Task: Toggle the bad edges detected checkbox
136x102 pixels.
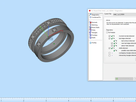Action: 109,39
